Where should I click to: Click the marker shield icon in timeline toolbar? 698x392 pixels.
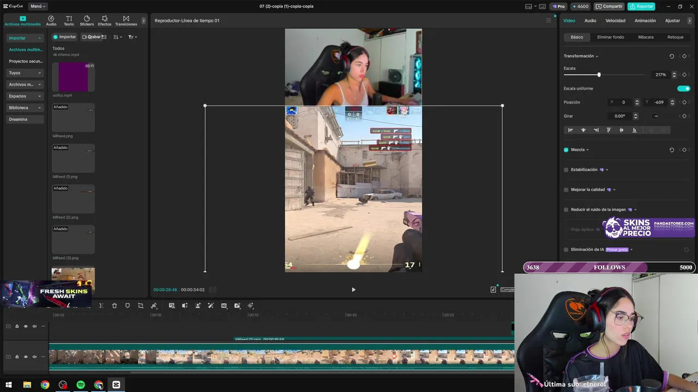(x=128, y=305)
